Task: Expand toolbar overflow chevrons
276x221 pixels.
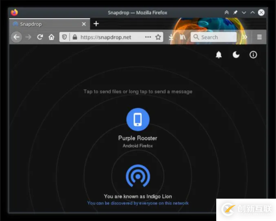Action: click(245, 37)
